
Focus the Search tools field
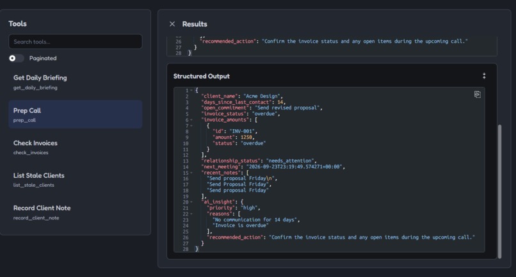76,42
